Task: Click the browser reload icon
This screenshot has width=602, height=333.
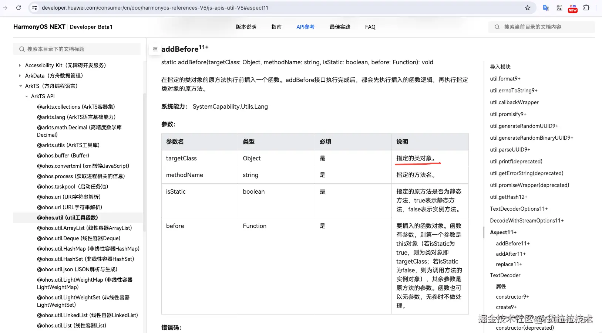Action: (19, 8)
